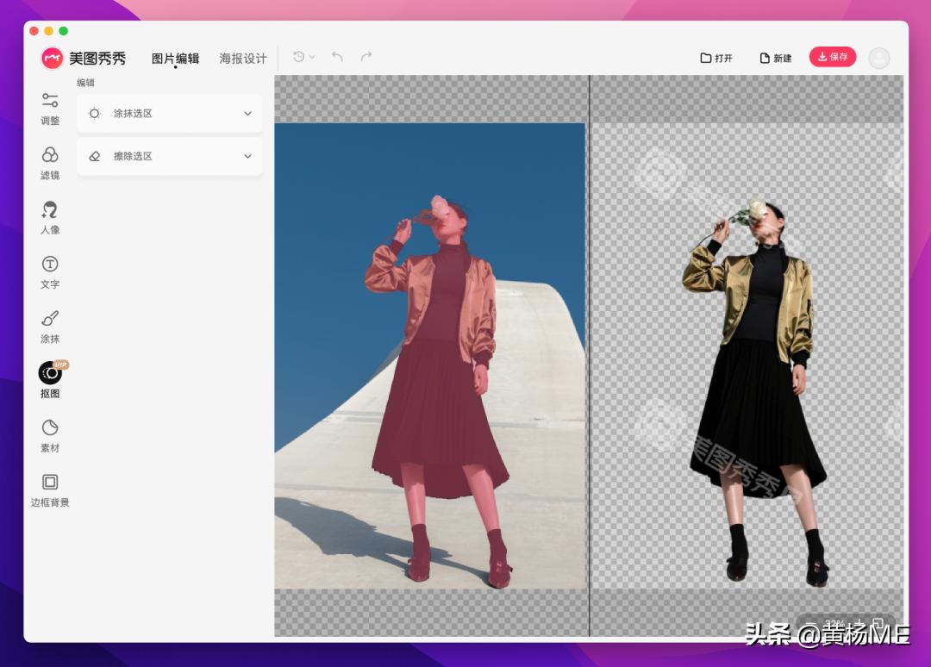This screenshot has height=667, width=931.
Task: Select the 涂抹 smudge tool
Action: [x=49, y=327]
